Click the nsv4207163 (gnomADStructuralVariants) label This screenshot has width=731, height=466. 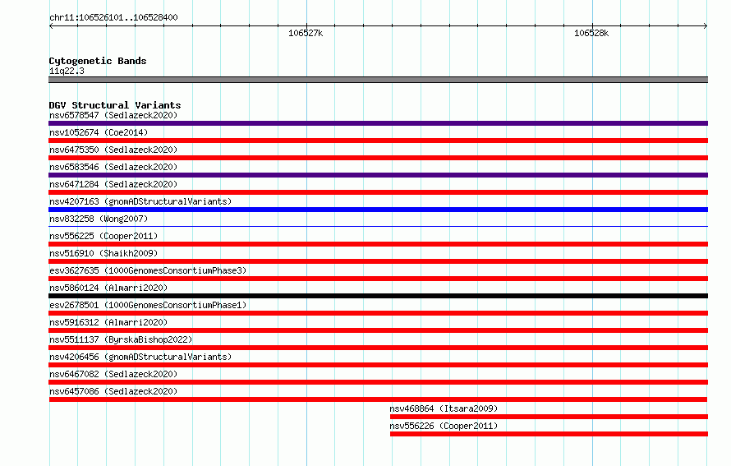pyautogui.click(x=140, y=201)
